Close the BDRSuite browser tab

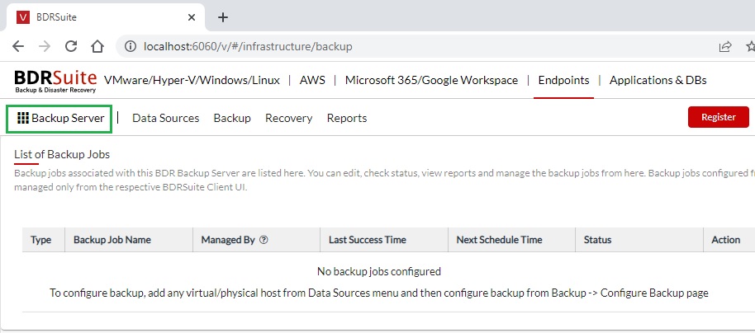[x=191, y=17]
